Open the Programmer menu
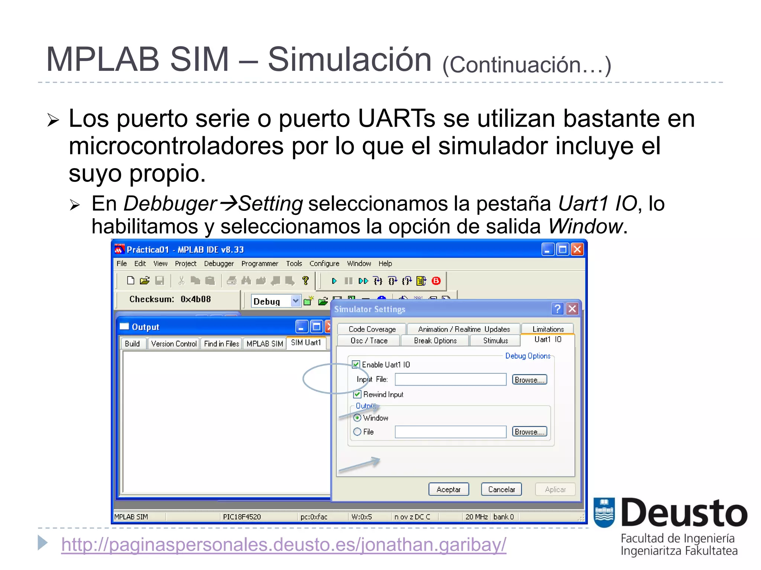This screenshot has height=570, width=761. 260,263
